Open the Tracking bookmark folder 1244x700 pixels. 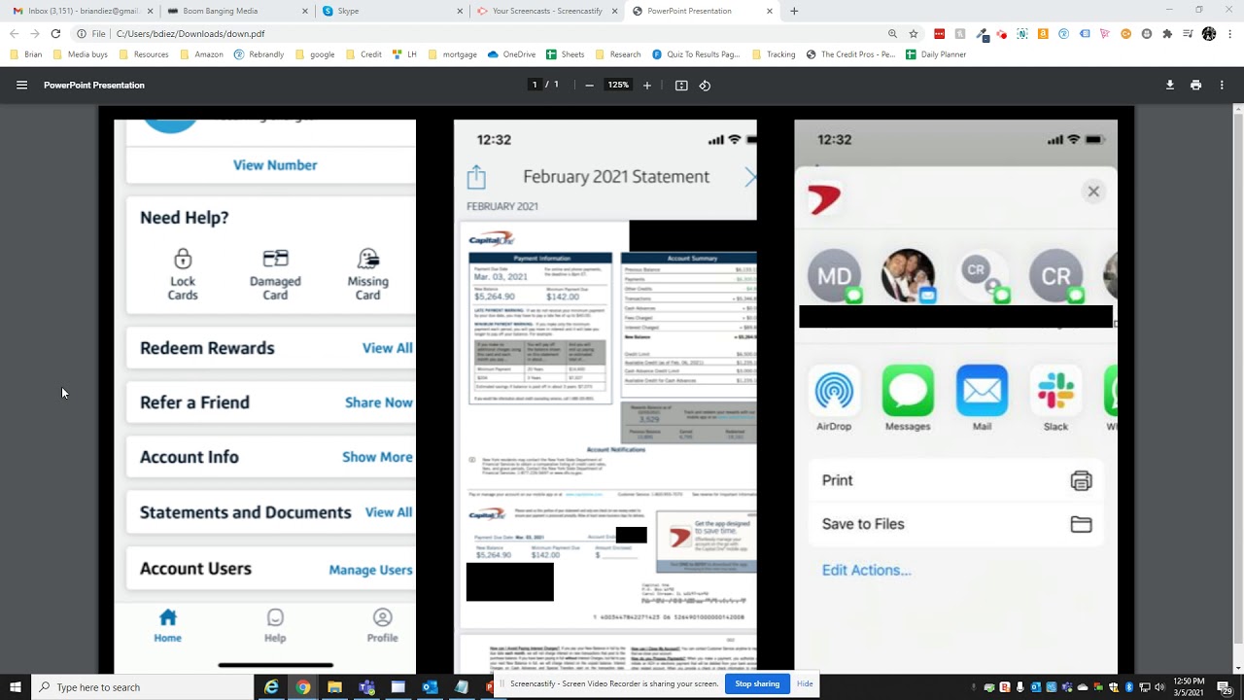click(775, 54)
